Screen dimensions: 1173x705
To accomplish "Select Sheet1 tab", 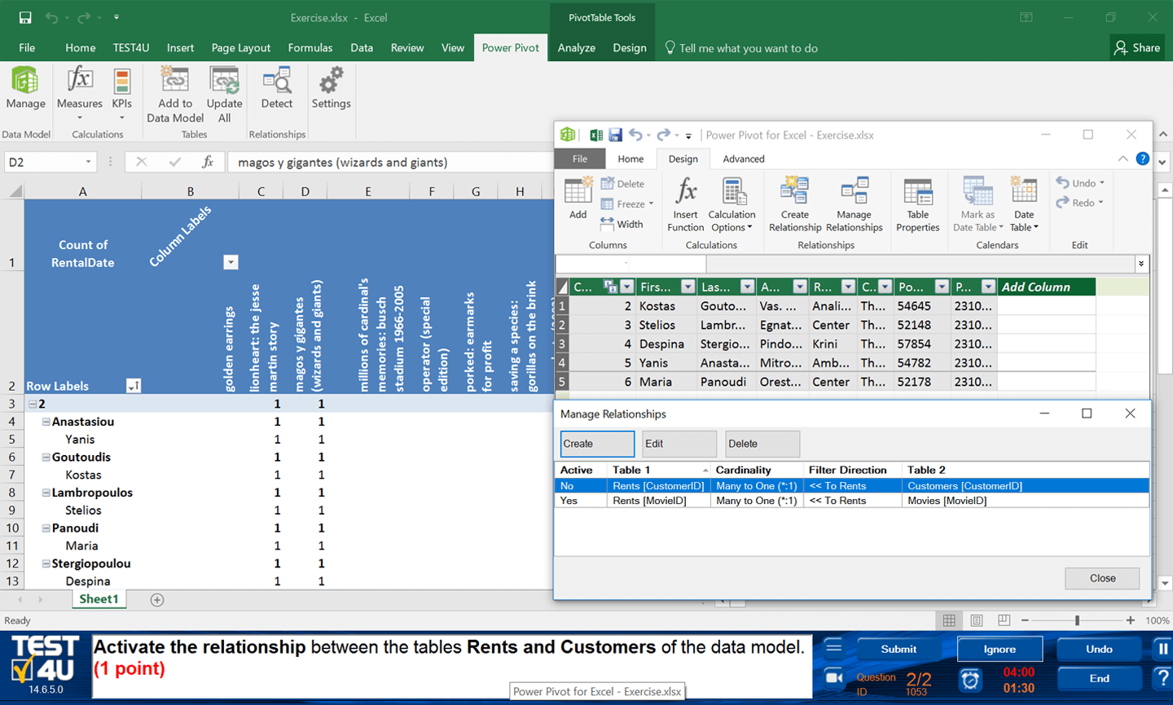I will 99,599.
